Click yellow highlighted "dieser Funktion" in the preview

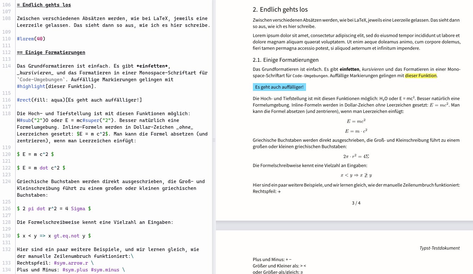(x=420, y=76)
